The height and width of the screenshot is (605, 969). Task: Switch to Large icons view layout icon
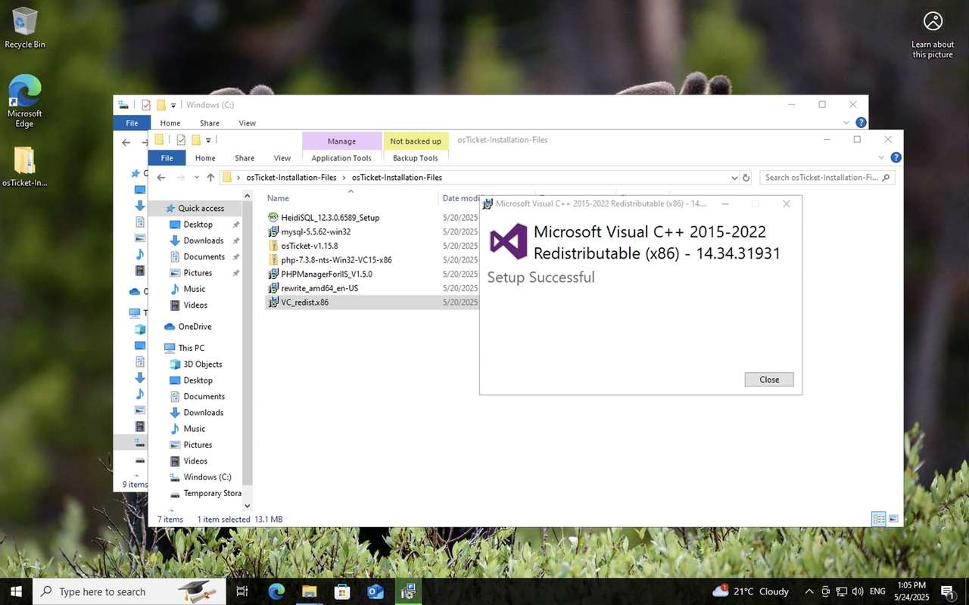point(893,519)
